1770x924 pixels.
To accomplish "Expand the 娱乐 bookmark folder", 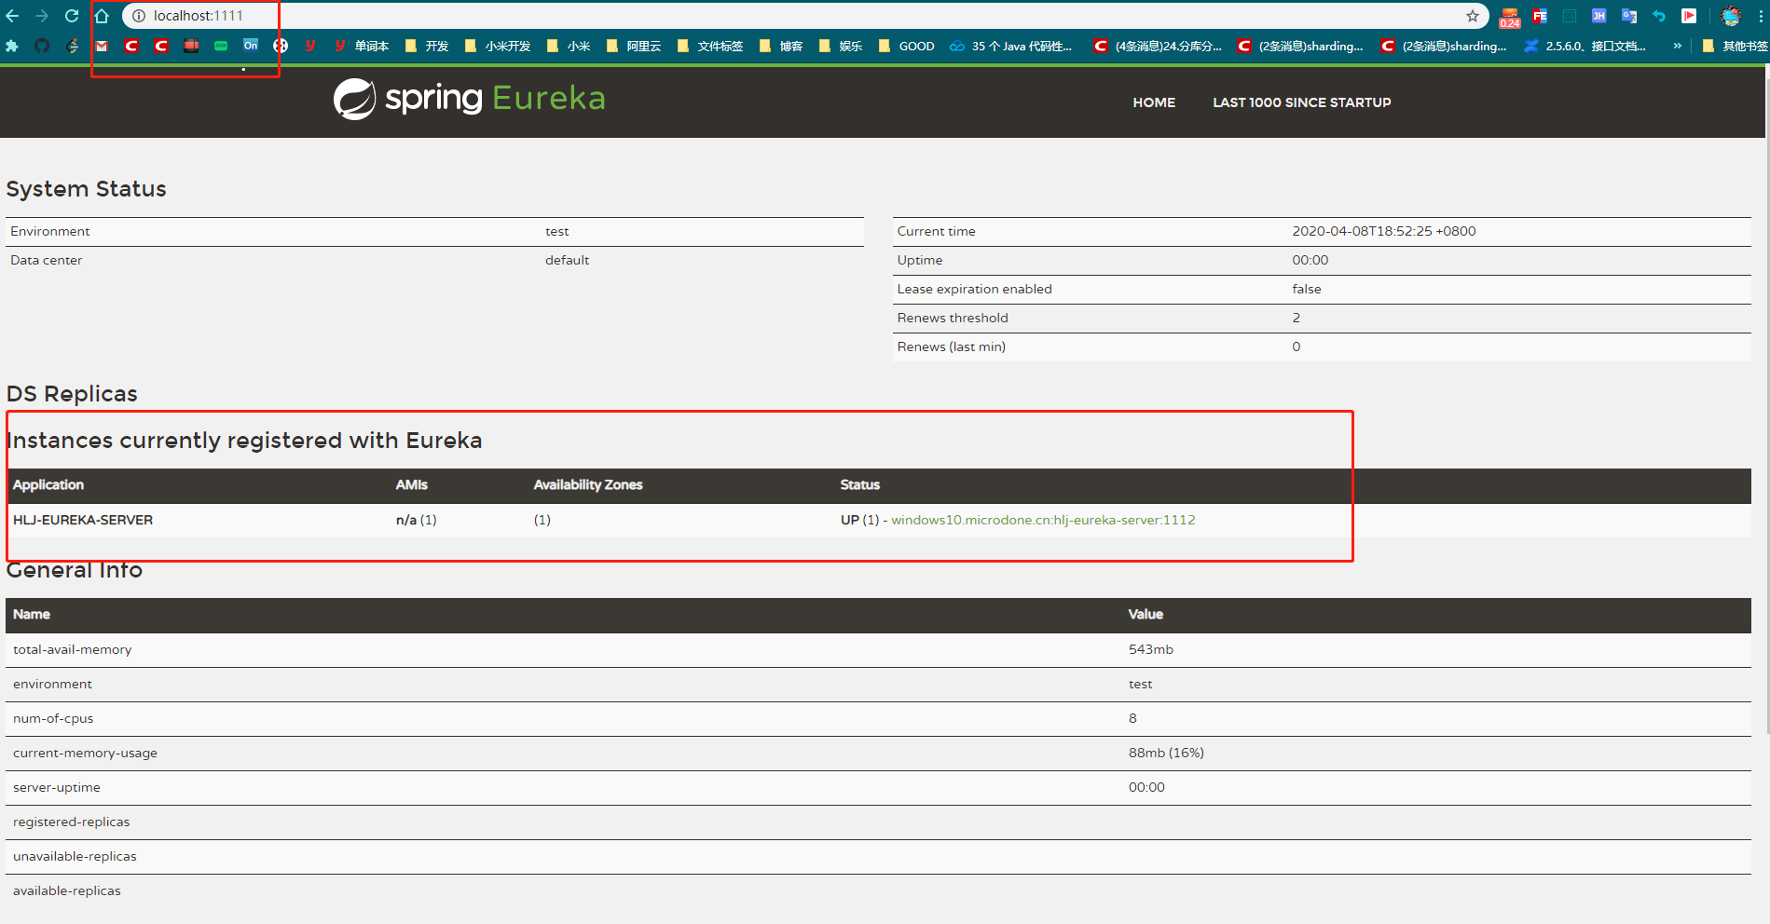I will (x=841, y=46).
